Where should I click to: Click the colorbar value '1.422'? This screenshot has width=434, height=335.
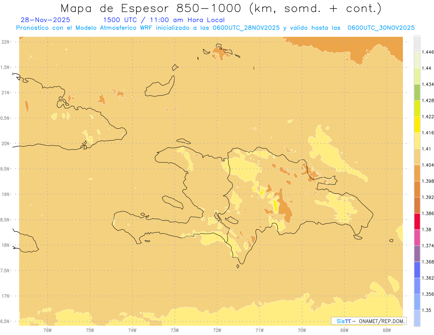coord(428,117)
